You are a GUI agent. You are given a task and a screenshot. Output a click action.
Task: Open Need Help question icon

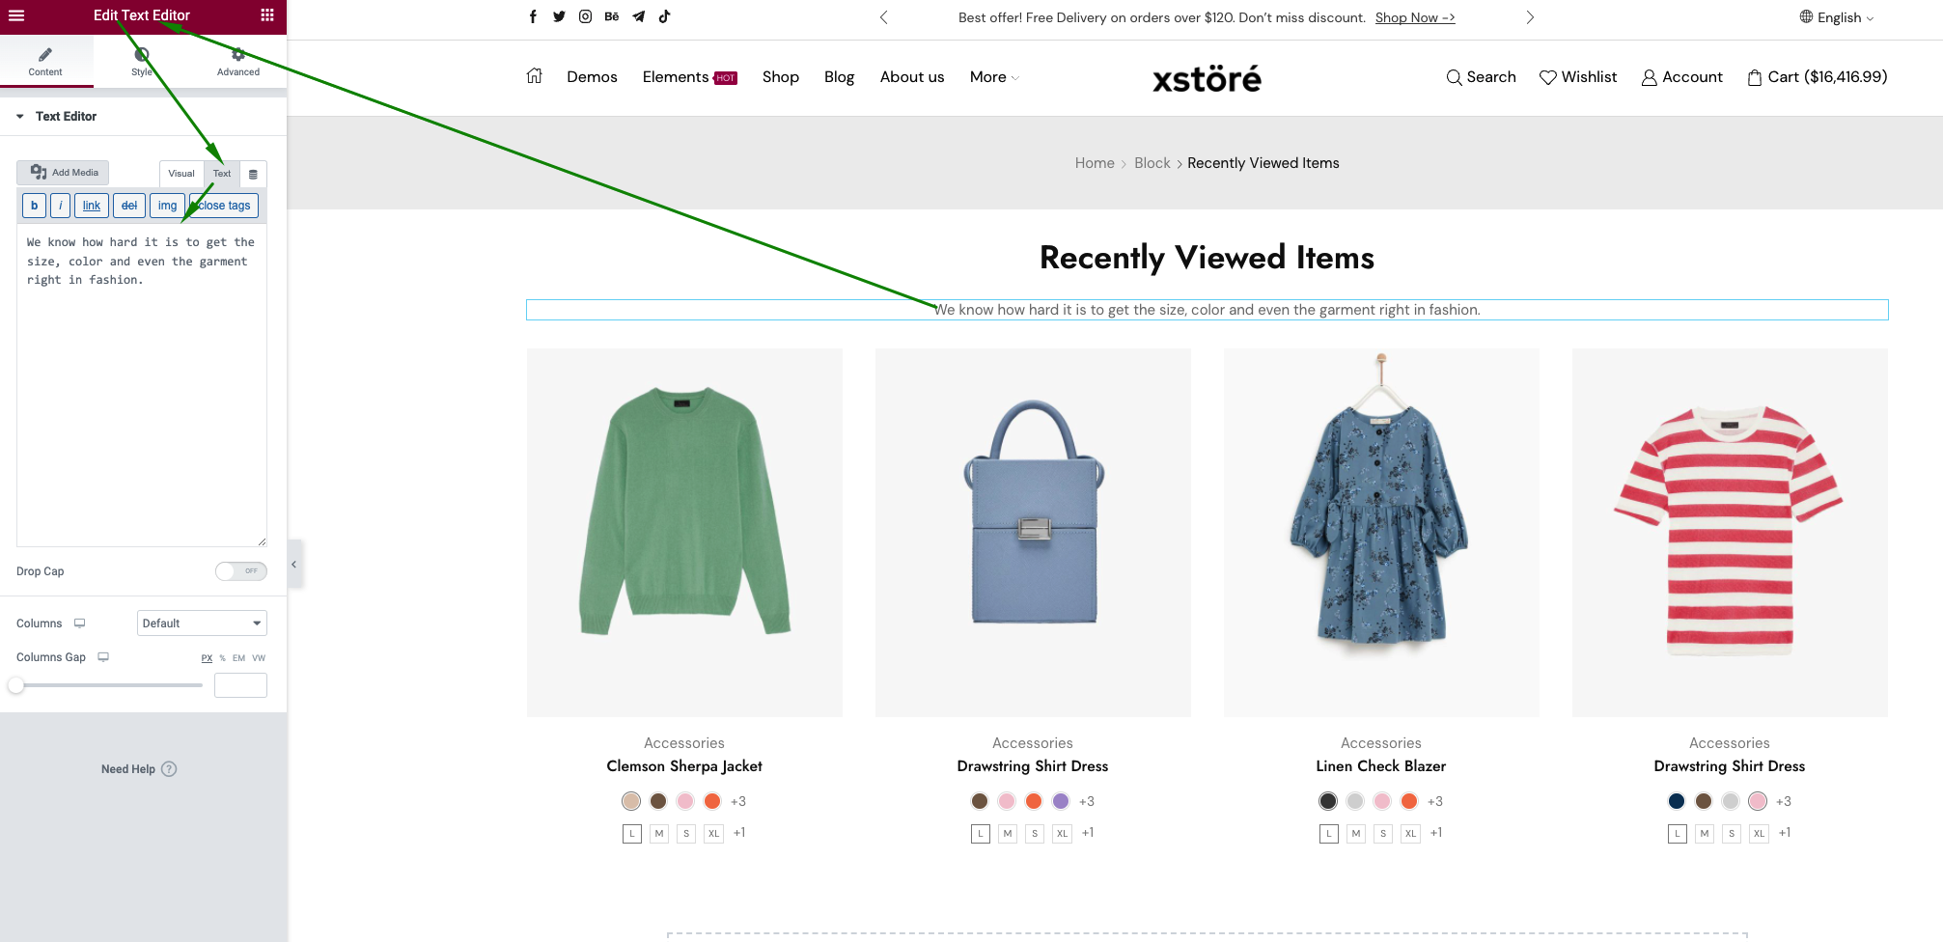169,769
